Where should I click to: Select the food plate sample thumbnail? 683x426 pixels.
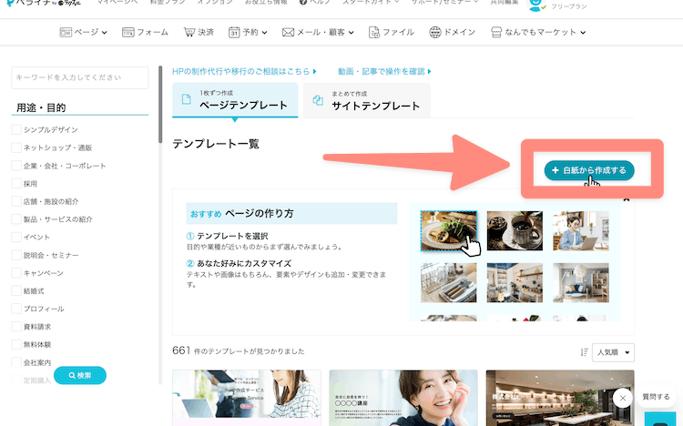click(448, 231)
